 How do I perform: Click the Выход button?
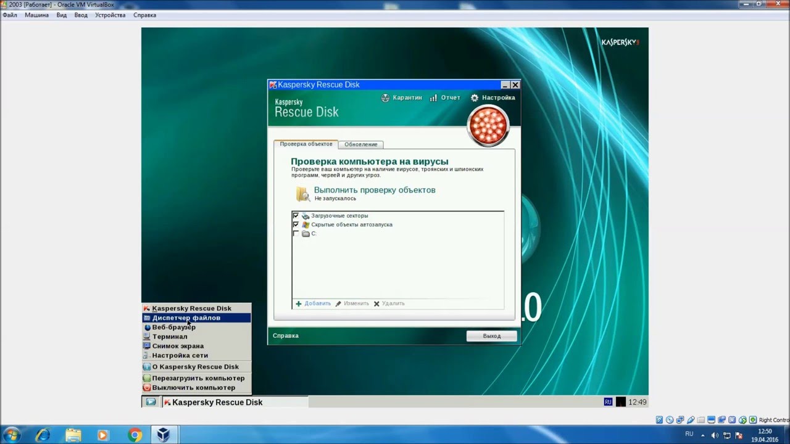[492, 336]
